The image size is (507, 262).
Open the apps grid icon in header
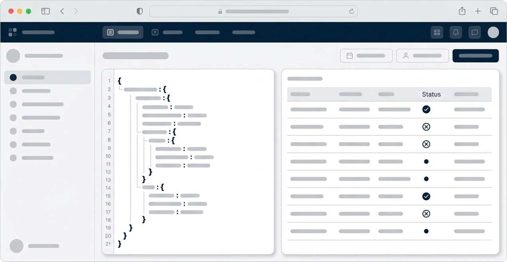(437, 32)
